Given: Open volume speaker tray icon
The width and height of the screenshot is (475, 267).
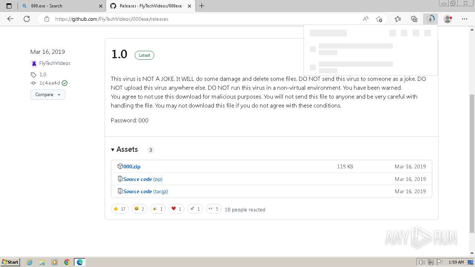Looking at the screenshot, I should coord(423,262).
